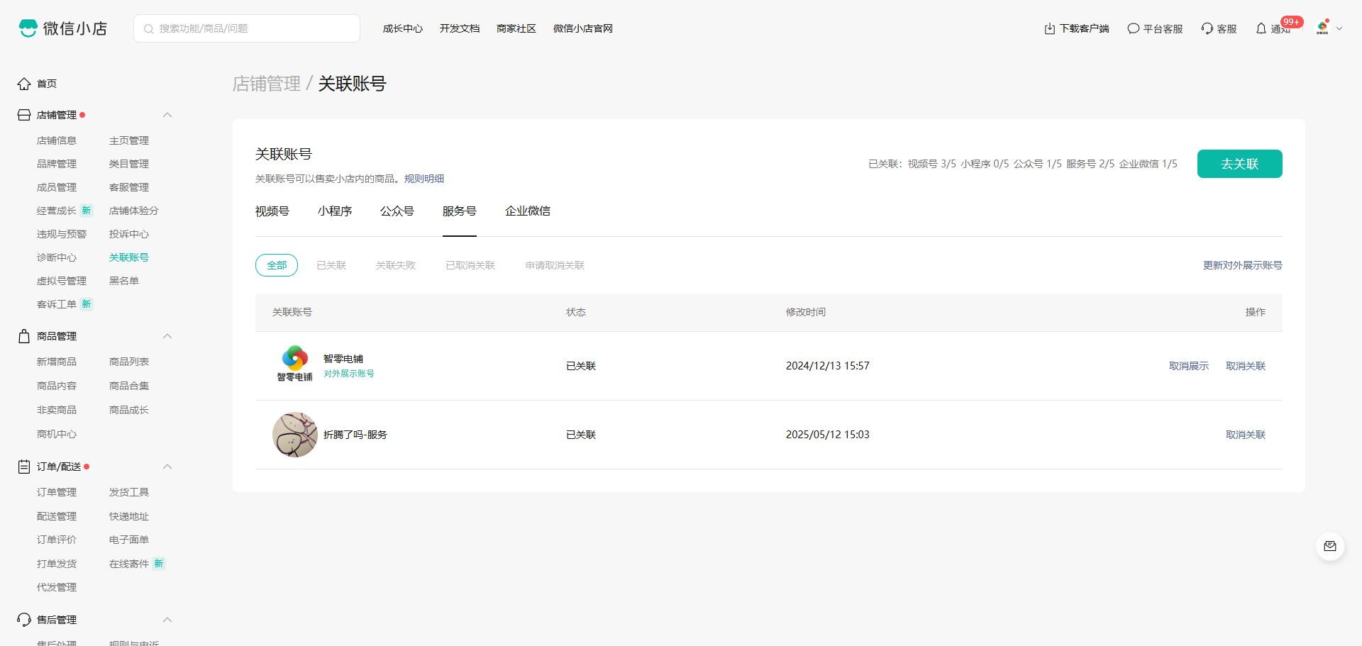Filter list by 已取消关联
1362x646 pixels.
470,265
